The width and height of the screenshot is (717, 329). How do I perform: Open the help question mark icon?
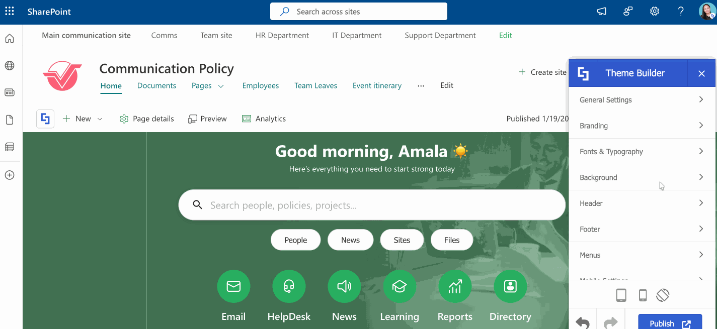point(681,11)
